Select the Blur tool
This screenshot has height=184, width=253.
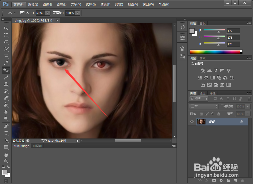point(6,112)
